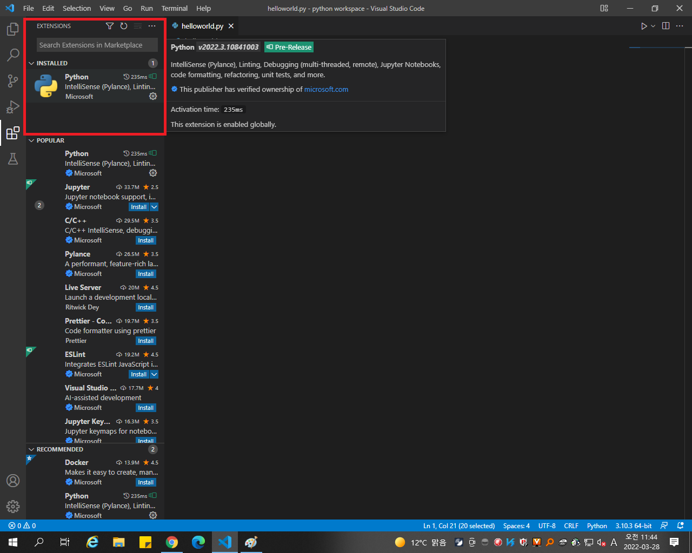Open editor More Actions ellipsis
Screen dimensions: 692x553
tap(680, 26)
